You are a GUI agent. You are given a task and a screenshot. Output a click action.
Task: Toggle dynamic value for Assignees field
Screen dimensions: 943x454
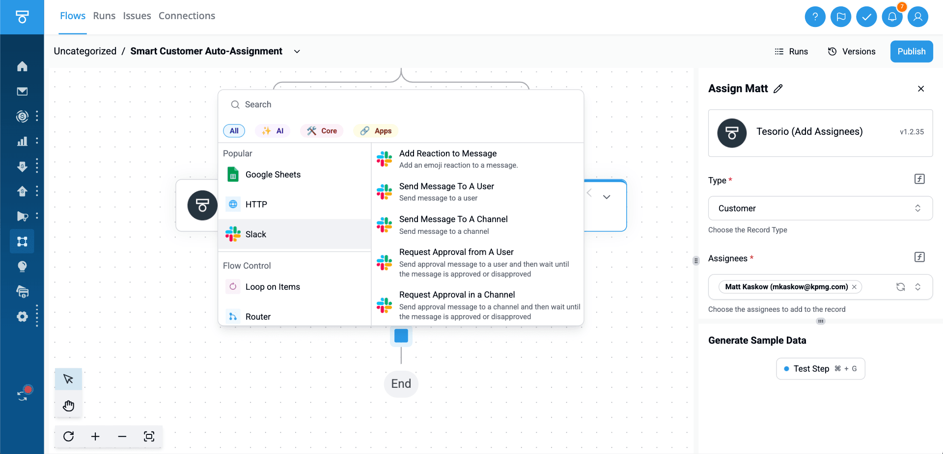919,257
